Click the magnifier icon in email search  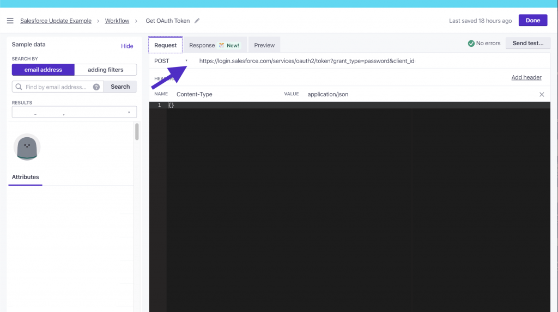(x=19, y=87)
